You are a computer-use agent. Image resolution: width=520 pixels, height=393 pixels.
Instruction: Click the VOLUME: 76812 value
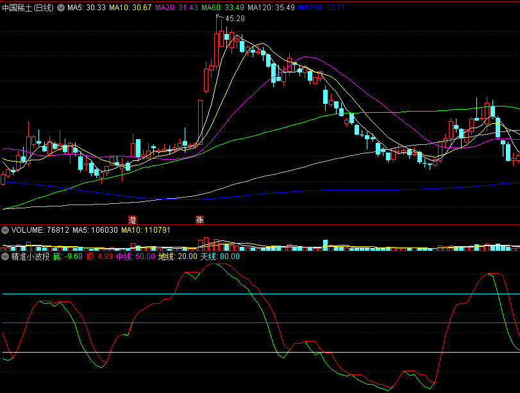pyautogui.click(x=40, y=230)
